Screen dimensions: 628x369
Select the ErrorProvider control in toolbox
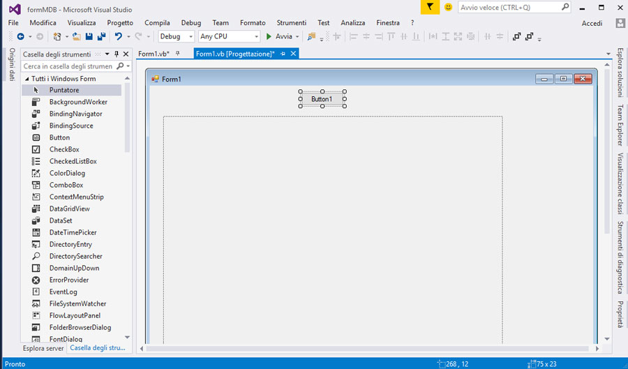(71, 280)
